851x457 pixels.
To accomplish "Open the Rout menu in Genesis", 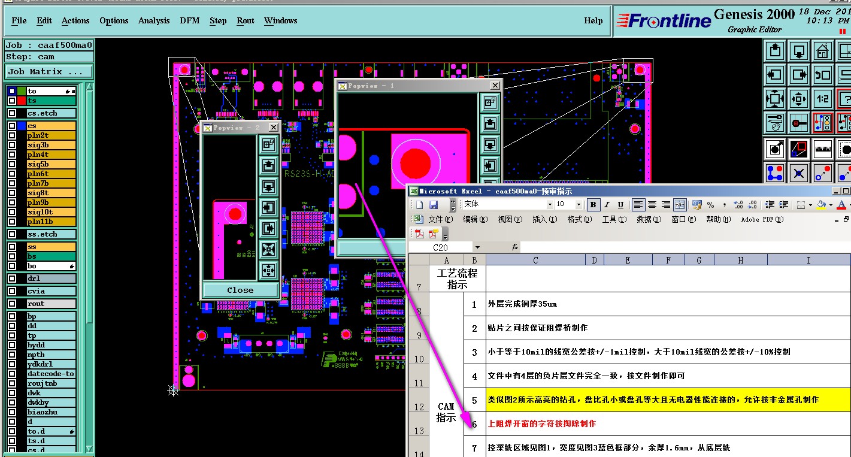I will click(246, 20).
